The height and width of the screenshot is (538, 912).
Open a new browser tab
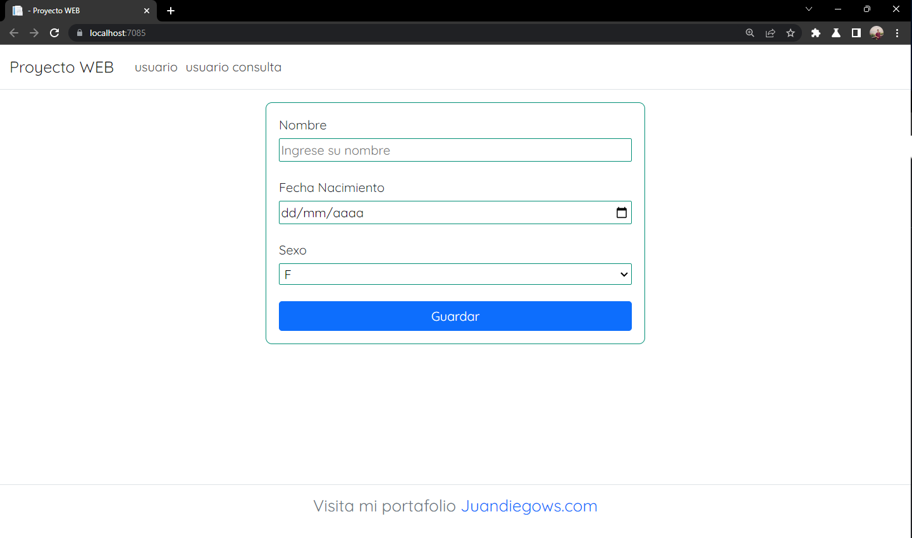coord(170,10)
